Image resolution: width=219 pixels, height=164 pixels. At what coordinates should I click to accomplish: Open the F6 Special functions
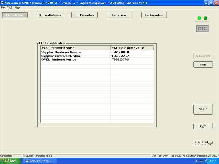click(154, 15)
